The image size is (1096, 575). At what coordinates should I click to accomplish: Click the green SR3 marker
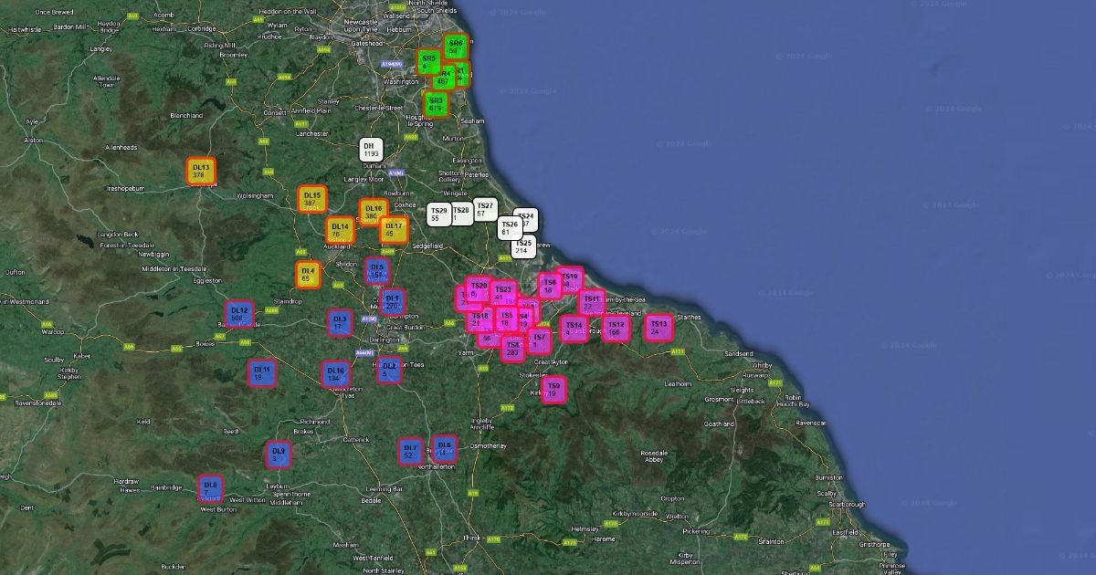pos(436,104)
